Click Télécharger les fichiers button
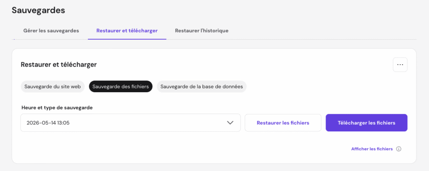The height and width of the screenshot is (171, 429). (366, 123)
